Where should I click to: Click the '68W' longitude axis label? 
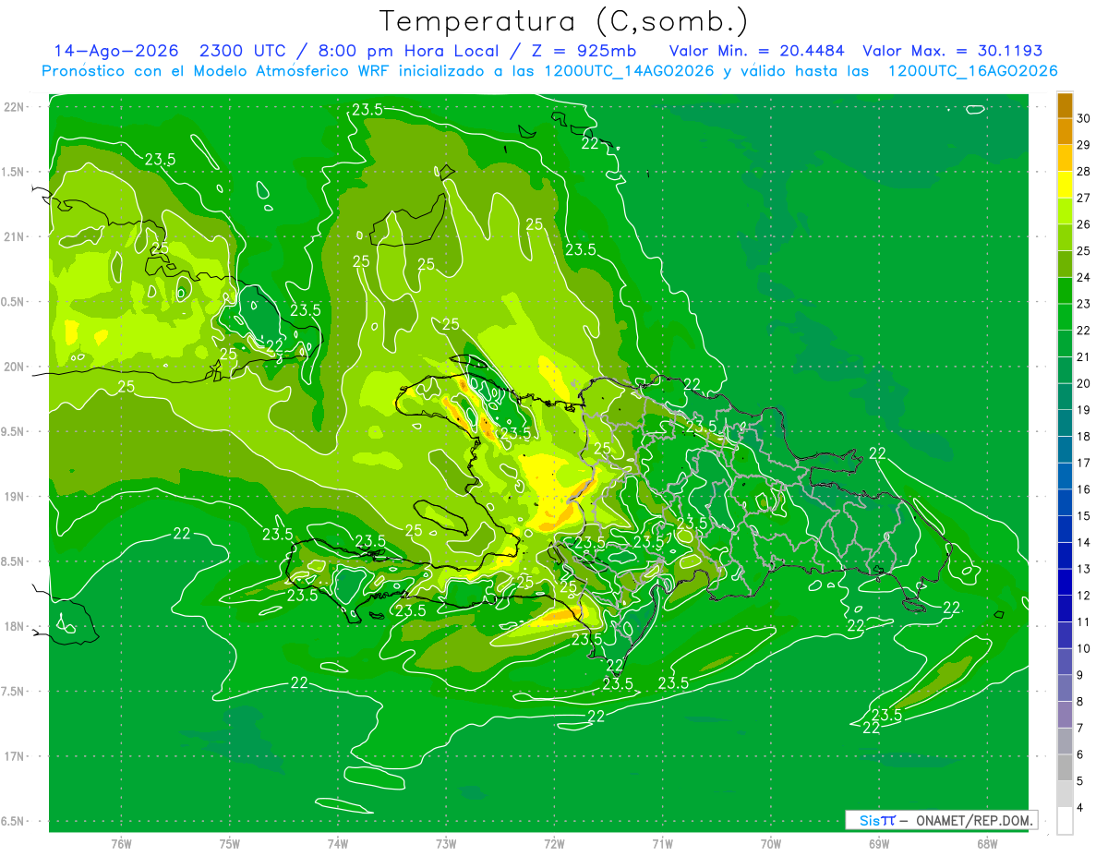[986, 844]
